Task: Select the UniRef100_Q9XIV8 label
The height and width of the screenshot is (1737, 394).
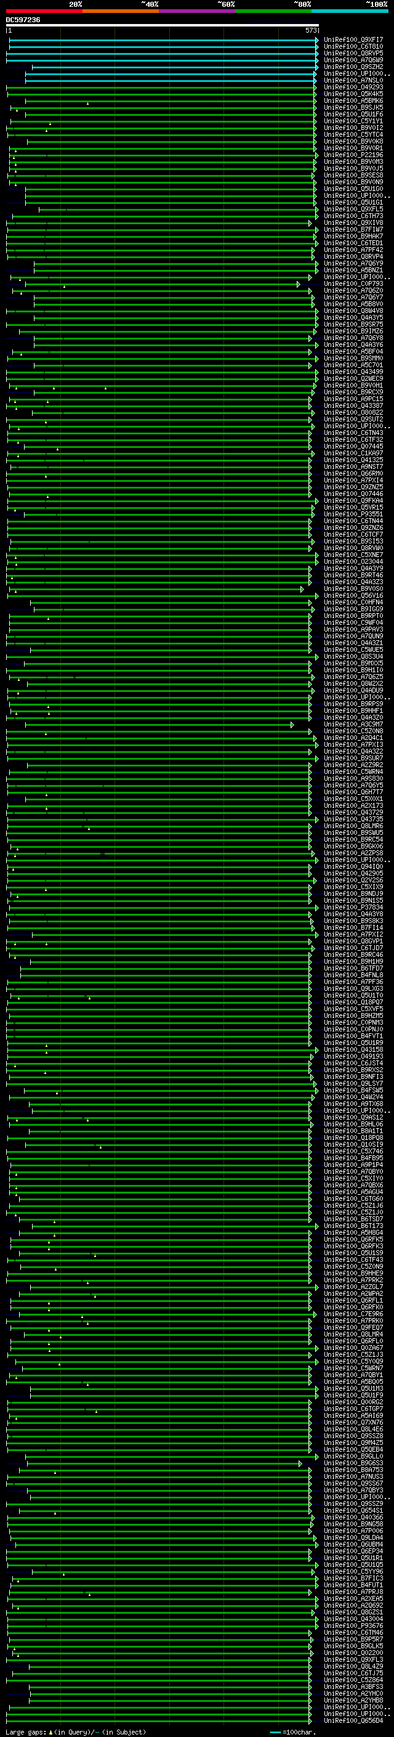Action: click(353, 222)
